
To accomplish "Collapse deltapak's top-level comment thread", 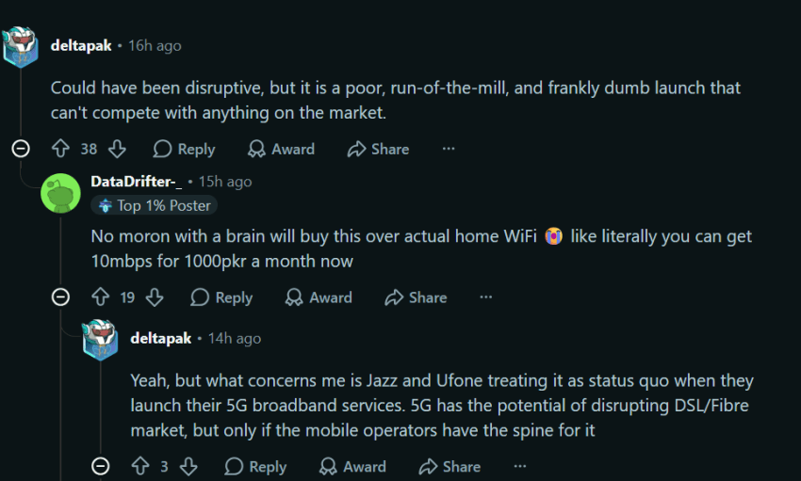I will click(x=21, y=149).
